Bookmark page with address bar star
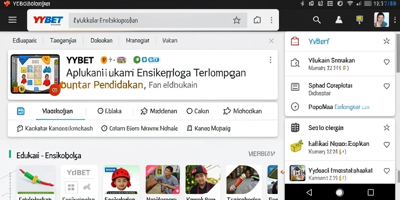 pyautogui.click(x=237, y=20)
